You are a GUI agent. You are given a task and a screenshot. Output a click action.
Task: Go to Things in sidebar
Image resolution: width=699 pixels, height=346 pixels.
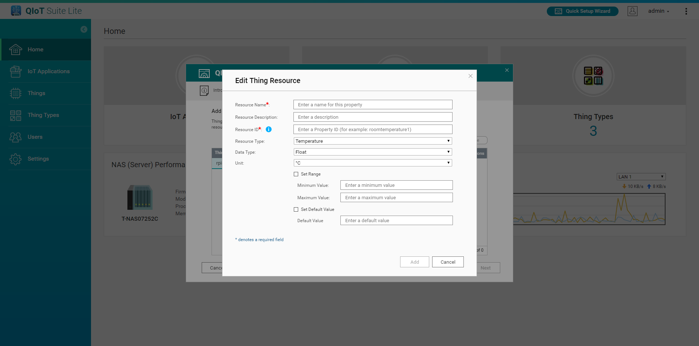[x=36, y=93]
